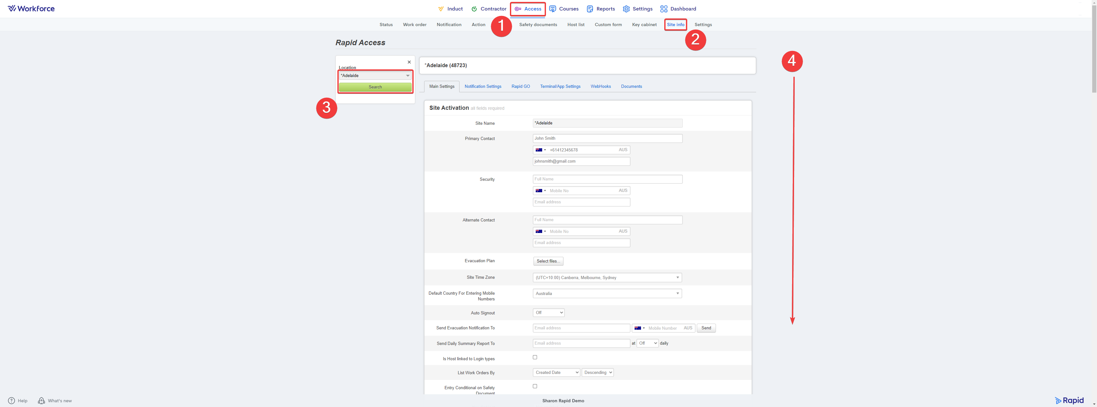This screenshot has height=407, width=1097.
Task: Go to Key cabinet submenu
Action: (644, 25)
